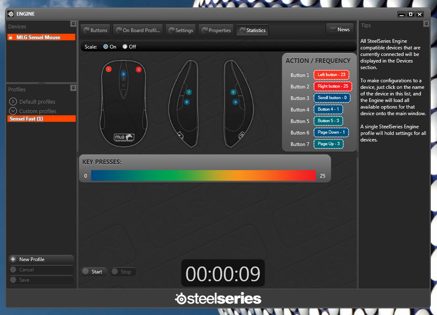Click marker 6 on left-side mouse view

[187, 102]
